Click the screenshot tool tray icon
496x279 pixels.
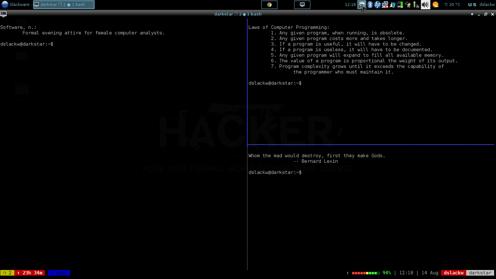click(x=362, y=5)
